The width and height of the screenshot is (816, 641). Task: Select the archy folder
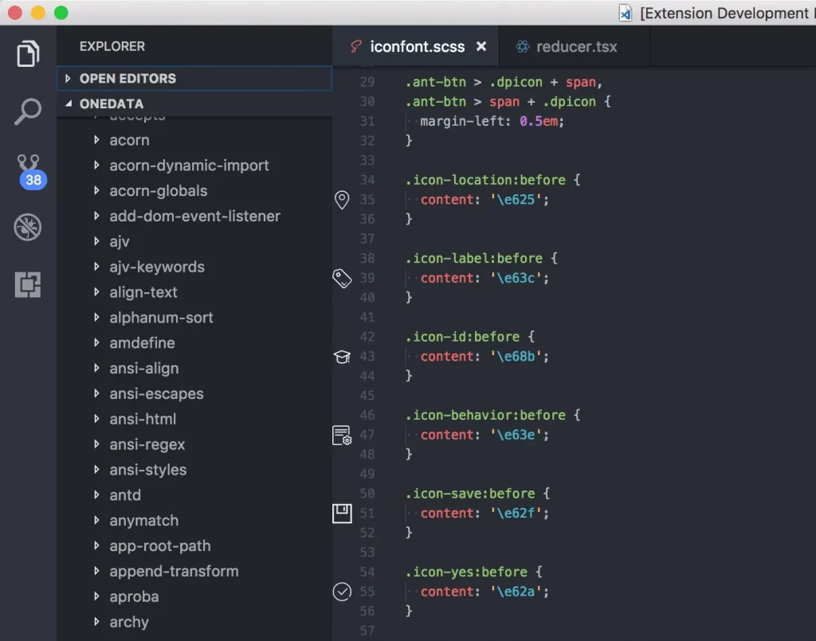tap(194, 622)
